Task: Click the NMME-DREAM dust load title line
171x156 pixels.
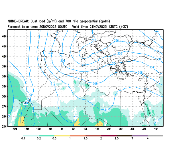Action: pyautogui.click(x=59, y=21)
